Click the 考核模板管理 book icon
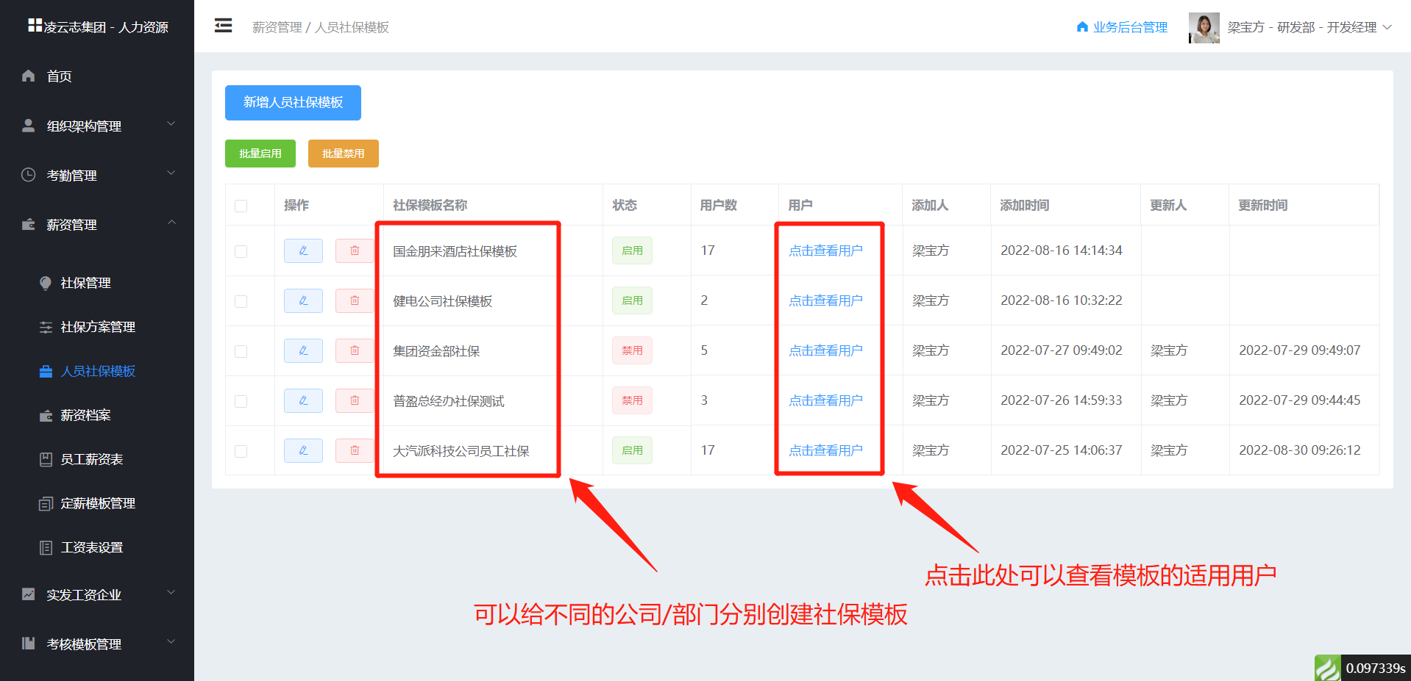Image resolution: width=1411 pixels, height=681 pixels. click(x=28, y=644)
